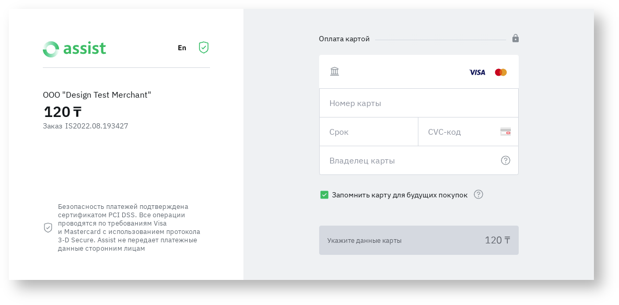This screenshot has width=619, height=305.
Task: Click the padlock icon near Оплата картой
Action: pyautogui.click(x=516, y=38)
